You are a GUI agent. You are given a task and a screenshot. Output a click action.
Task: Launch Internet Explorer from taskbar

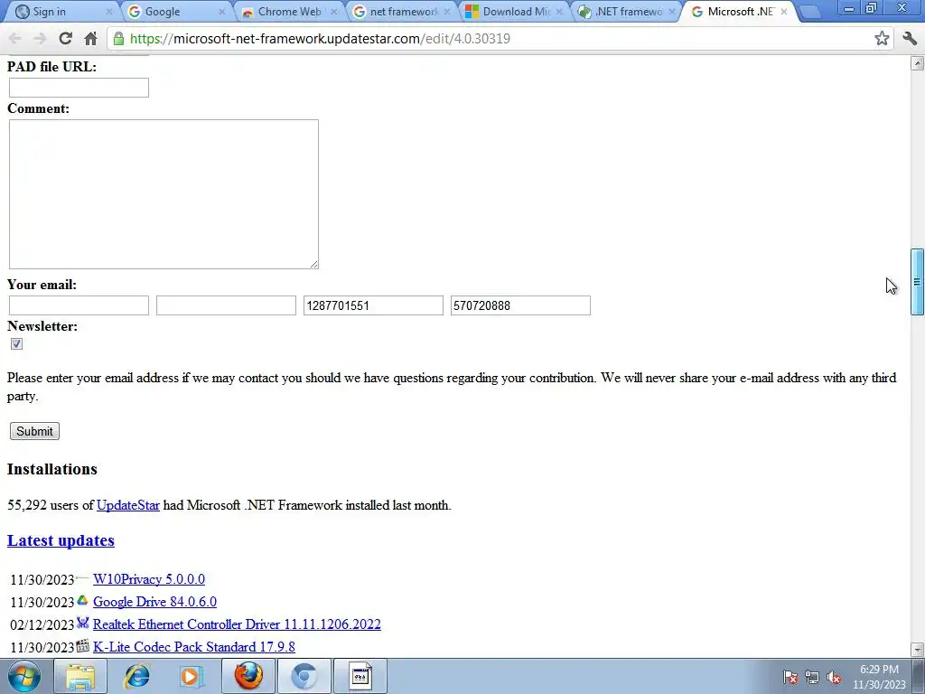pyautogui.click(x=137, y=676)
